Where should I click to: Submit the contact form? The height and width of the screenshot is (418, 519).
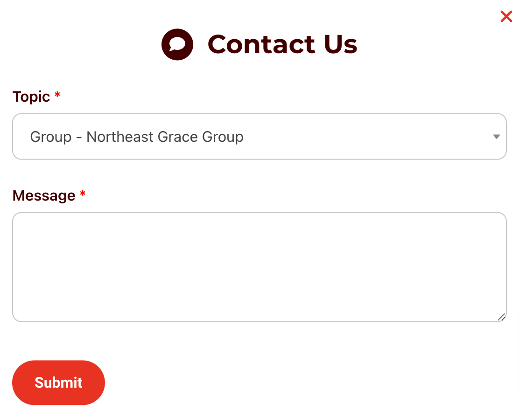tap(59, 383)
